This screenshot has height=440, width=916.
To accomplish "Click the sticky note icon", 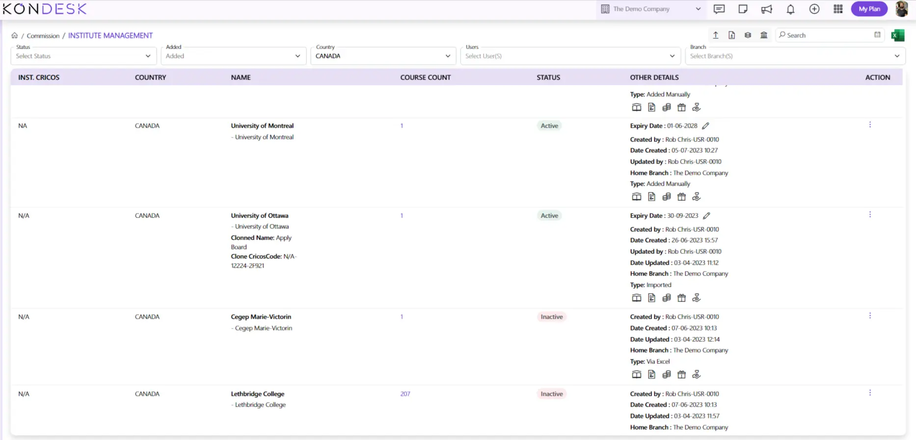I will [743, 9].
